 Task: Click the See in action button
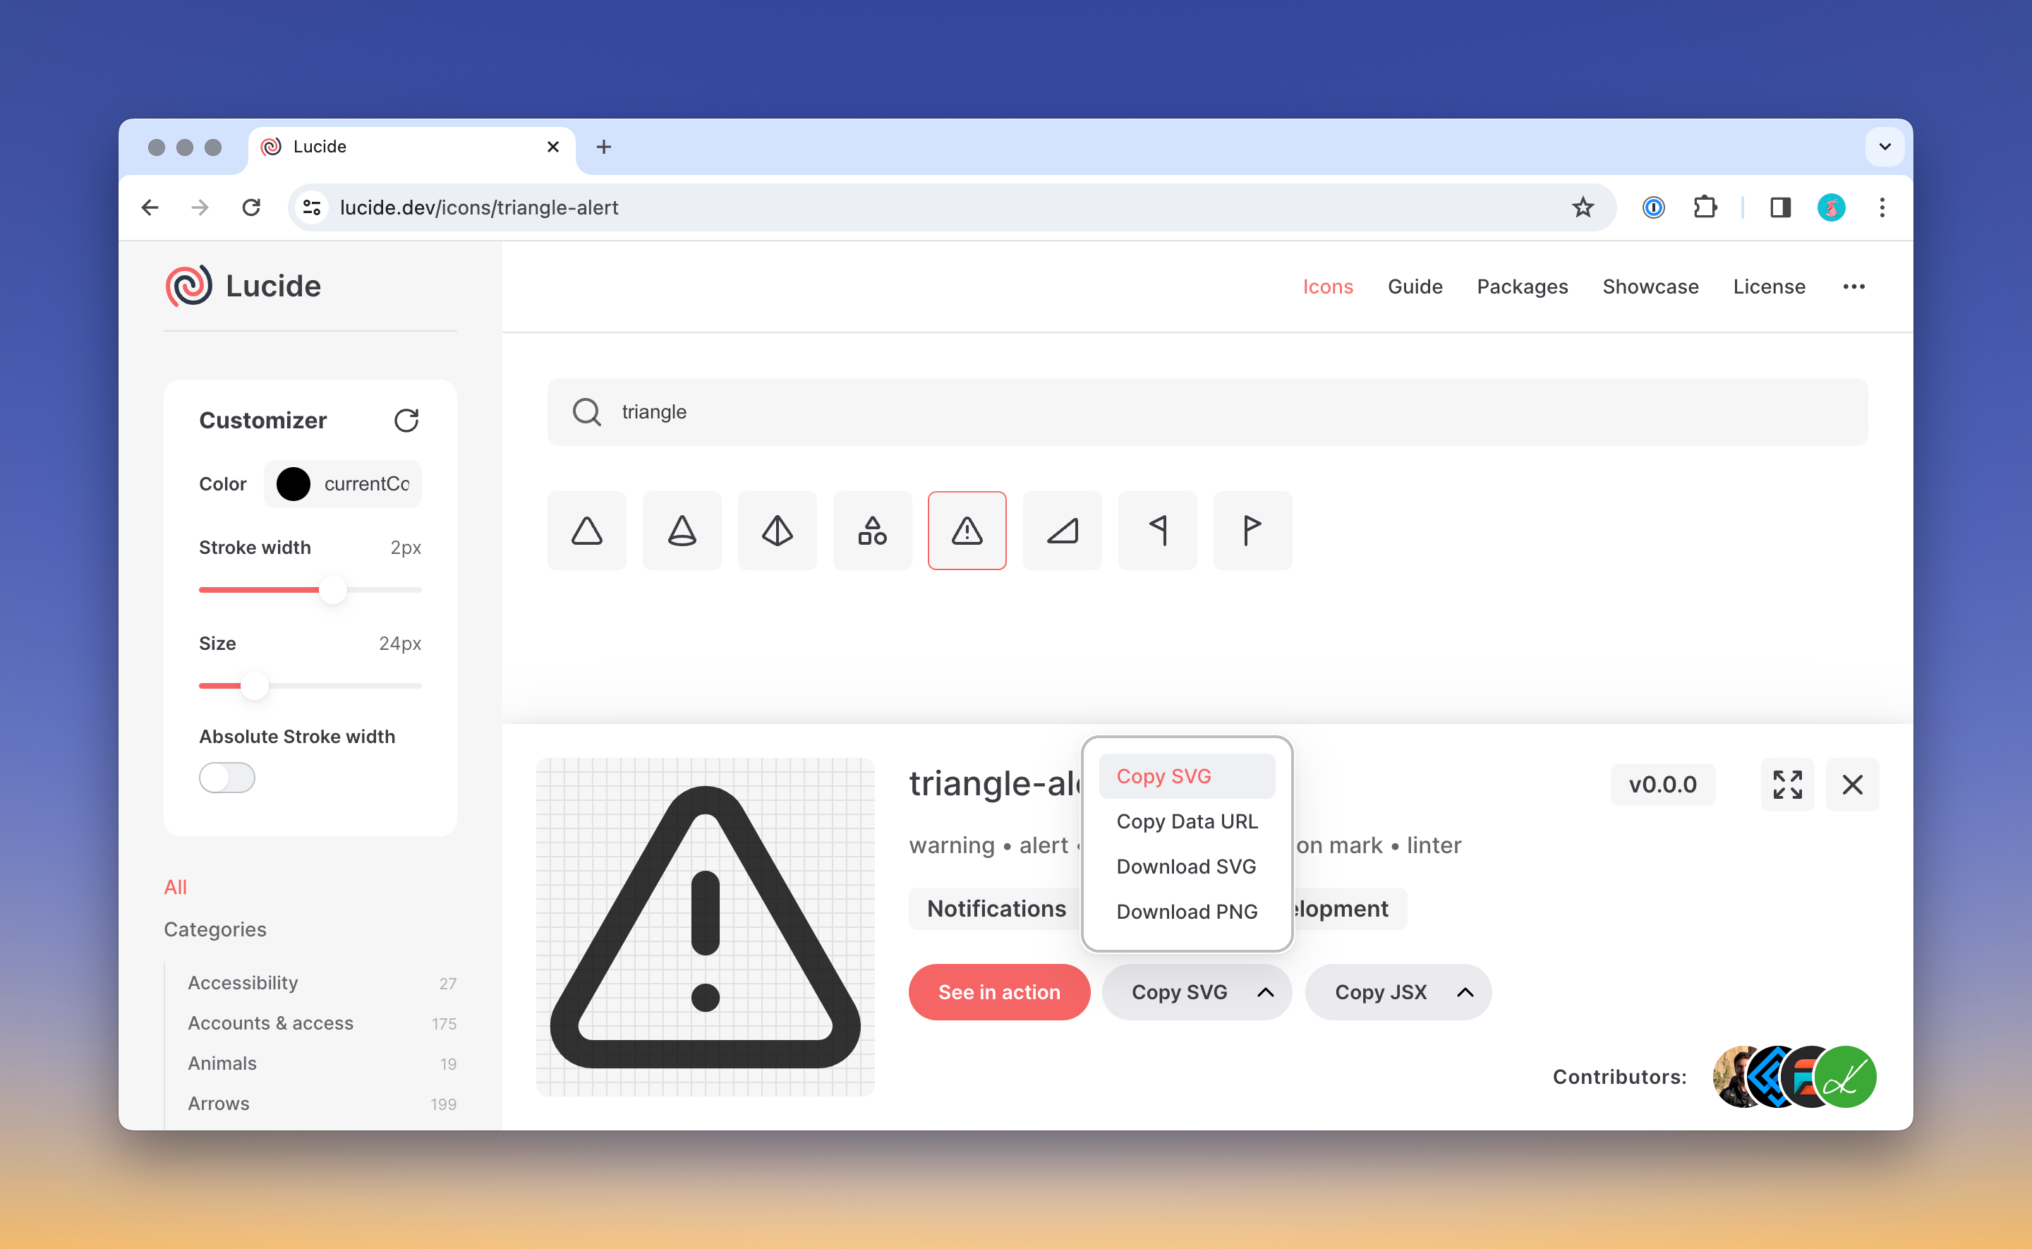[x=999, y=991]
